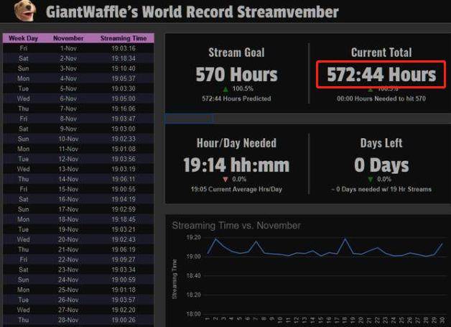Click the green down arrow under 0 Days
This screenshot has height=327, width=451.
coord(371,179)
